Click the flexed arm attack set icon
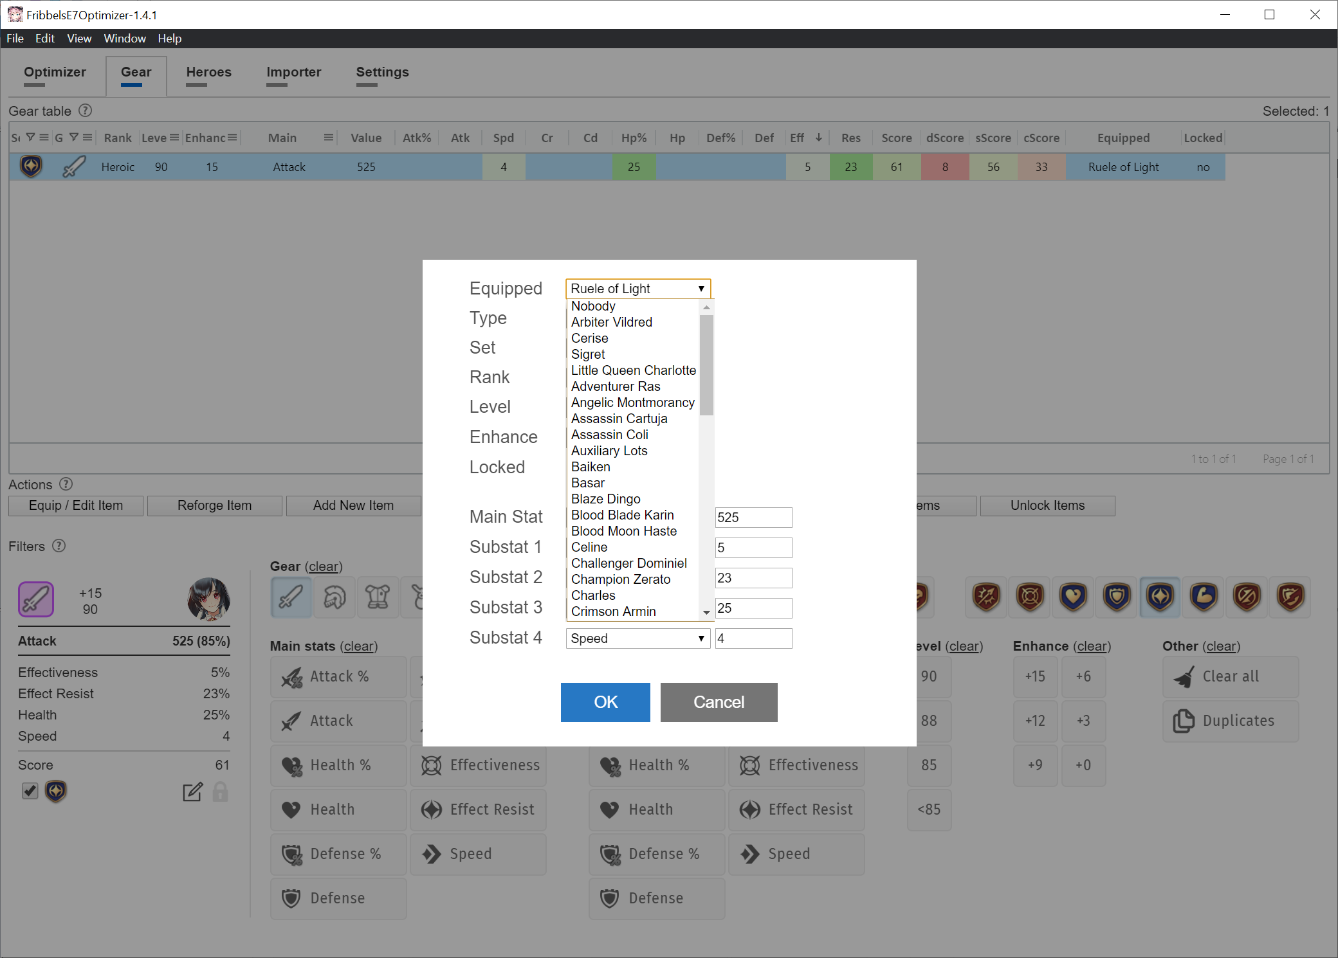The width and height of the screenshot is (1338, 958). pos(1204,597)
